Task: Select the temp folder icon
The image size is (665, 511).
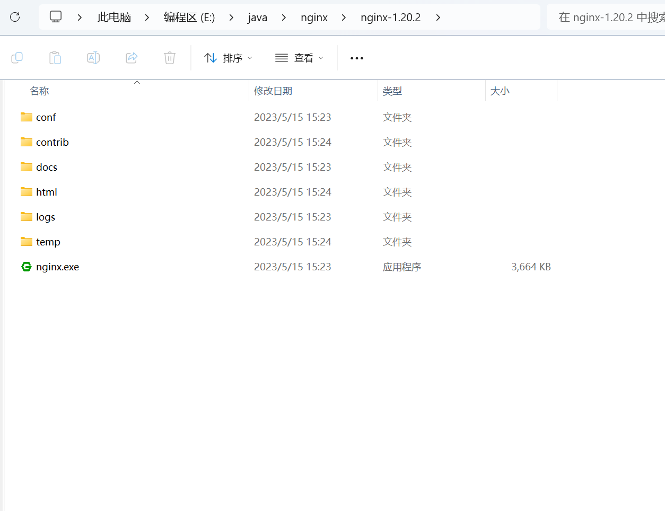Action: pos(27,242)
